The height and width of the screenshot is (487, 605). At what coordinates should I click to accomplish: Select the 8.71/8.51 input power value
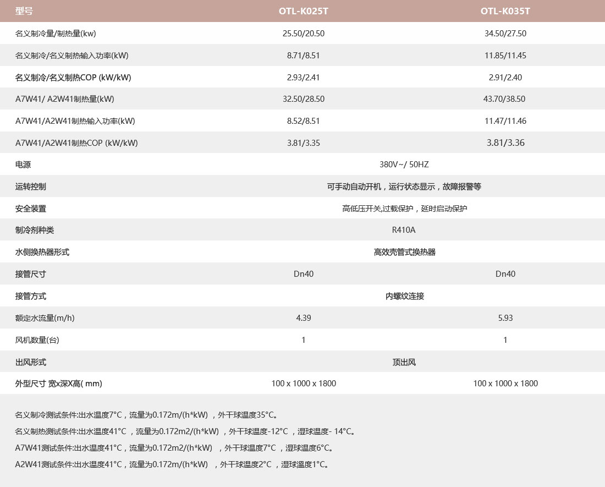(x=304, y=56)
